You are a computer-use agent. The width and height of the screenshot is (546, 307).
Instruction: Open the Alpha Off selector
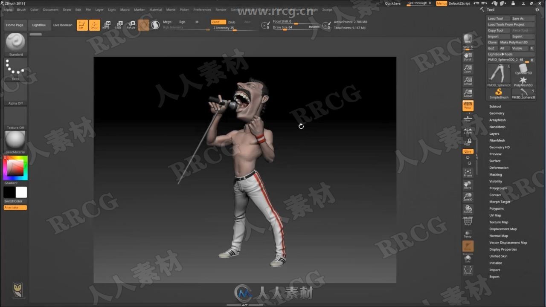tap(16, 94)
